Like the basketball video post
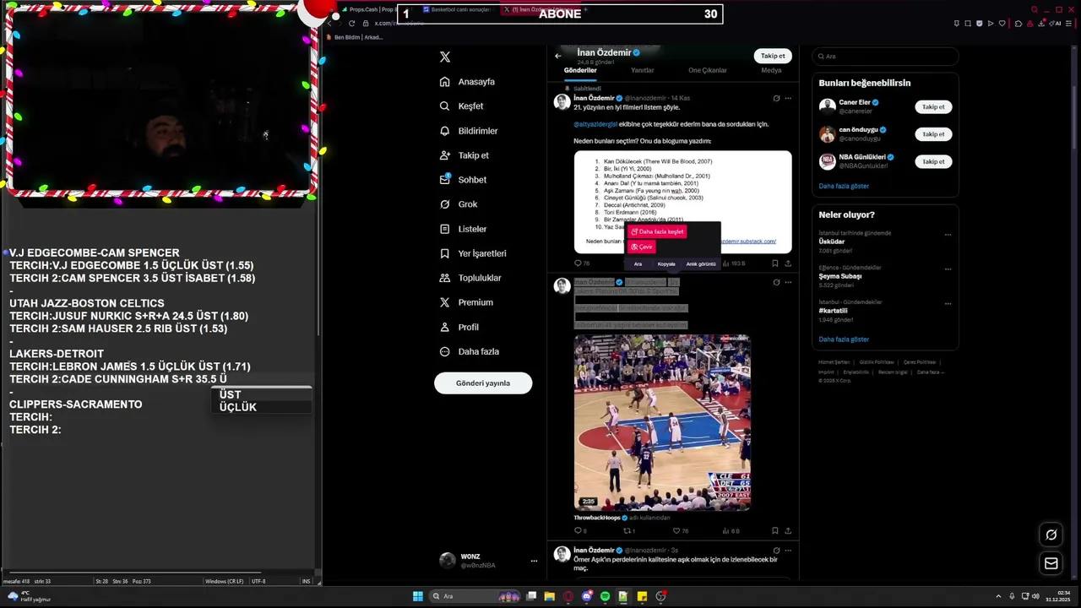This screenshot has width=1081, height=608. [x=676, y=531]
